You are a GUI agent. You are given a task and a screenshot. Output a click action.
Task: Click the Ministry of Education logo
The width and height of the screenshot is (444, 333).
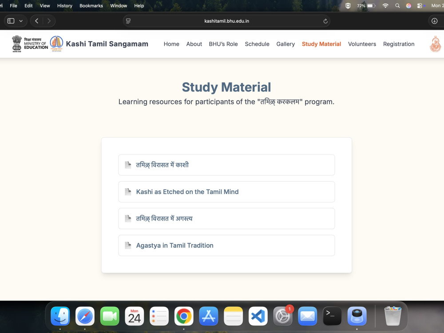tap(30, 44)
